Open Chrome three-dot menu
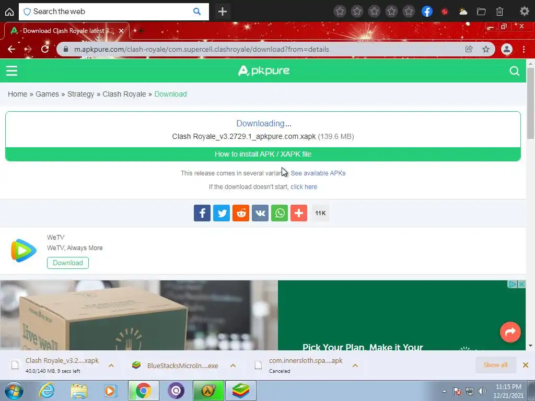535x401 pixels. [524, 49]
